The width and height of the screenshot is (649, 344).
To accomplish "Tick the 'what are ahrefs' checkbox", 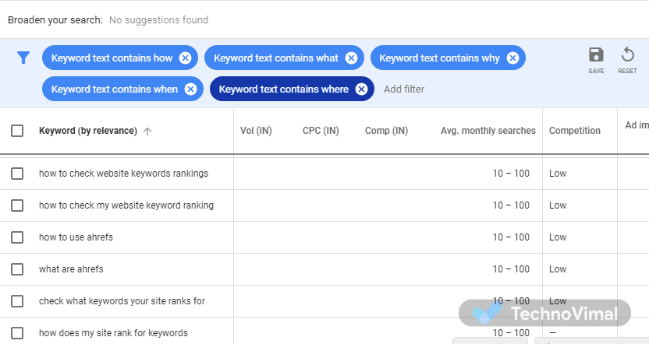I will pos(17,269).
